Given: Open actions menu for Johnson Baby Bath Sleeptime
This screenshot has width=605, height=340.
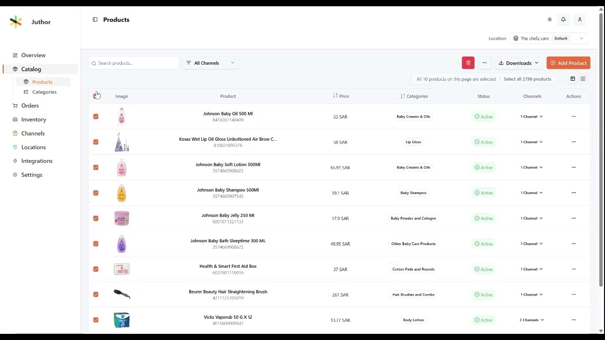Looking at the screenshot, I should [574, 244].
